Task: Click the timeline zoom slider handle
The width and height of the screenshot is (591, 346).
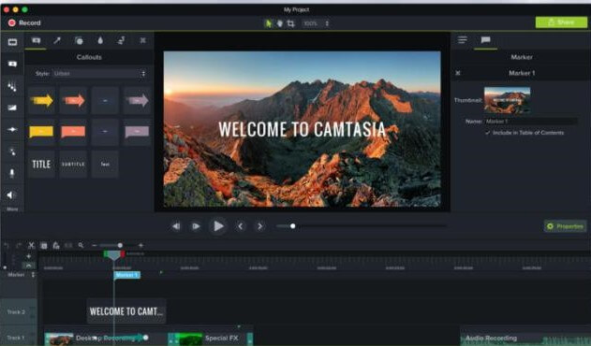Action: tap(120, 246)
